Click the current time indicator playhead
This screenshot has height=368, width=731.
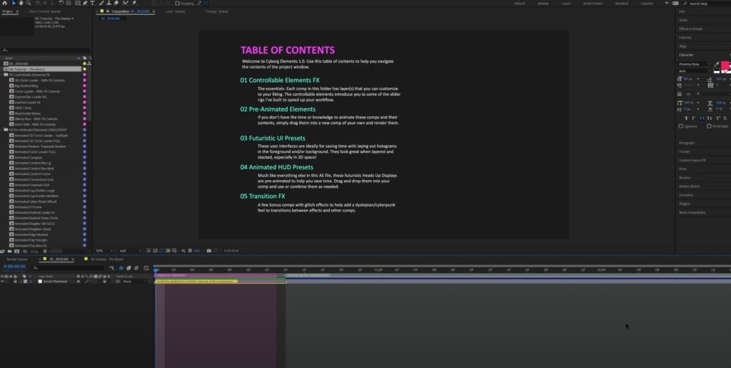coord(156,269)
